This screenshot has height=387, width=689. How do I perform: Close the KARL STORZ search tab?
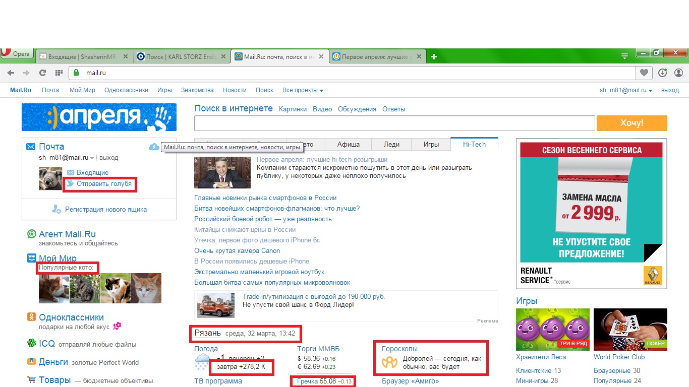(x=223, y=56)
